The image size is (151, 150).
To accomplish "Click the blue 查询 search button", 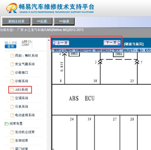I will (x=11, y=46).
